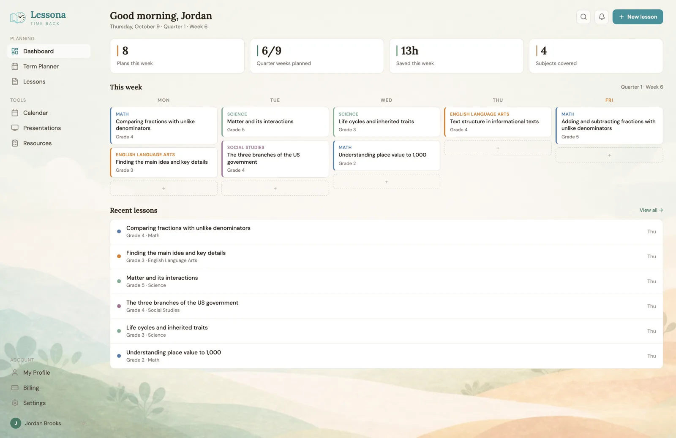Open notifications via the bell icon
Viewport: 676px width, 438px height.
click(602, 17)
